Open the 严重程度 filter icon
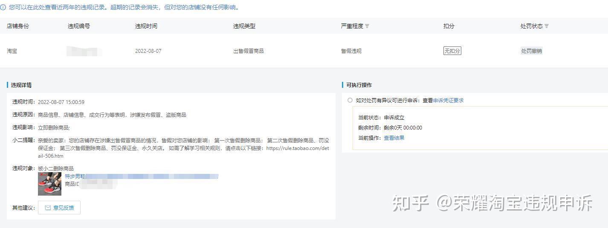The image size is (608, 228). 367,26
